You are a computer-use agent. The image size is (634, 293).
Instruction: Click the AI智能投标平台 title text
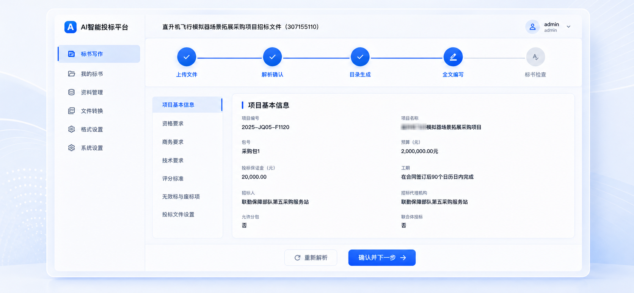(x=105, y=27)
